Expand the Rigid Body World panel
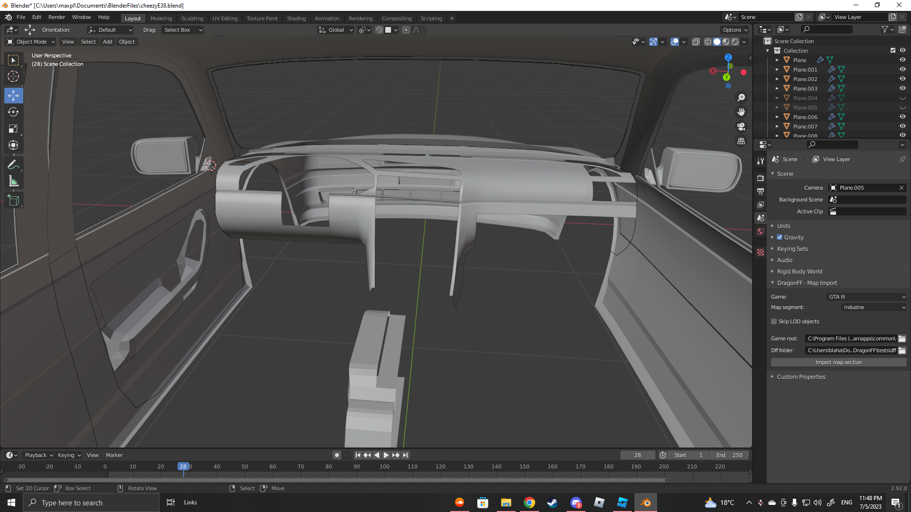This screenshot has height=512, width=911. point(799,272)
